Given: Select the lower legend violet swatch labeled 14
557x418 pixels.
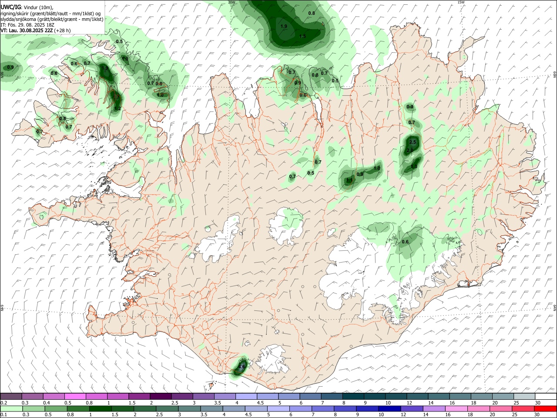Looking at the screenshot, I should coord(435,409).
